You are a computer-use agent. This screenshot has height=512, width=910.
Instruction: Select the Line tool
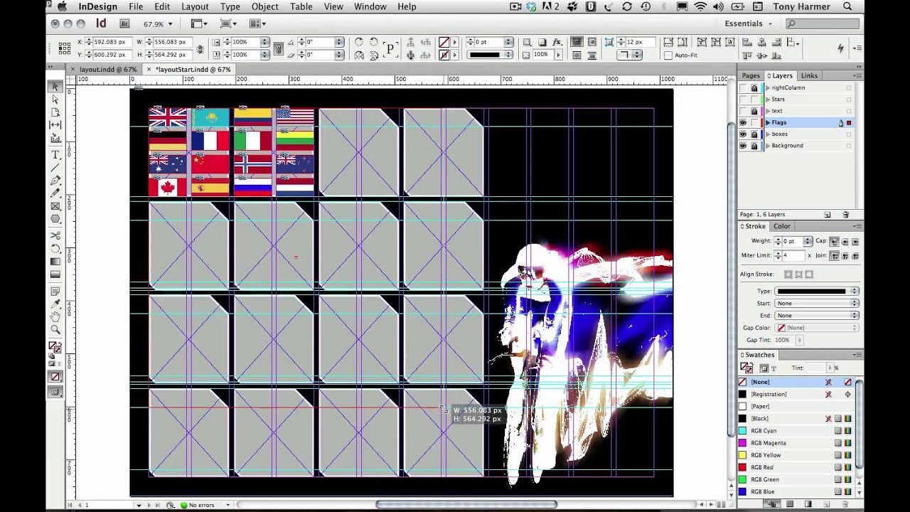click(55, 168)
